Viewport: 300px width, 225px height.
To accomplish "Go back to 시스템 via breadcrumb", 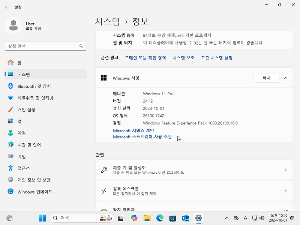I will click(109, 22).
